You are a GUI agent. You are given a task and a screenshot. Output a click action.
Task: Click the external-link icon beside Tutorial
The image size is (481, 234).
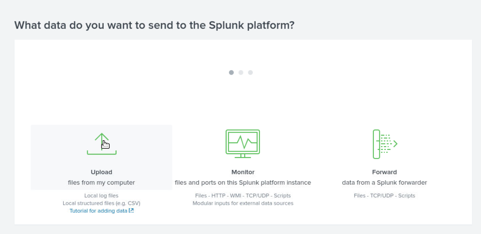click(x=131, y=211)
